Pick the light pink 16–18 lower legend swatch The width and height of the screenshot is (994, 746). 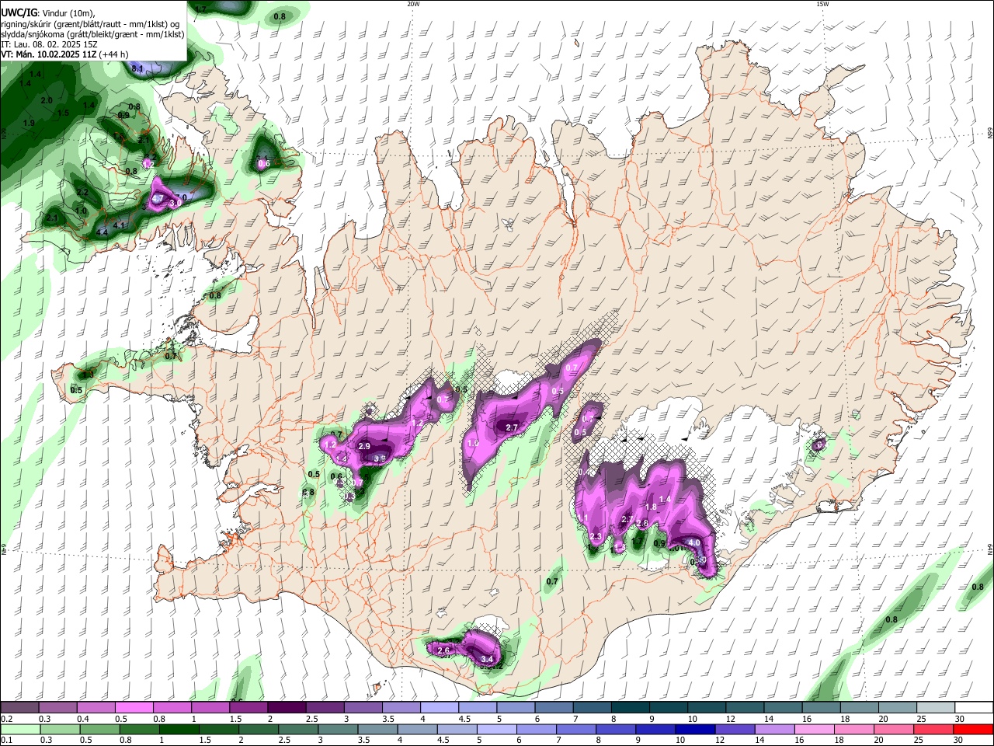pos(816,729)
